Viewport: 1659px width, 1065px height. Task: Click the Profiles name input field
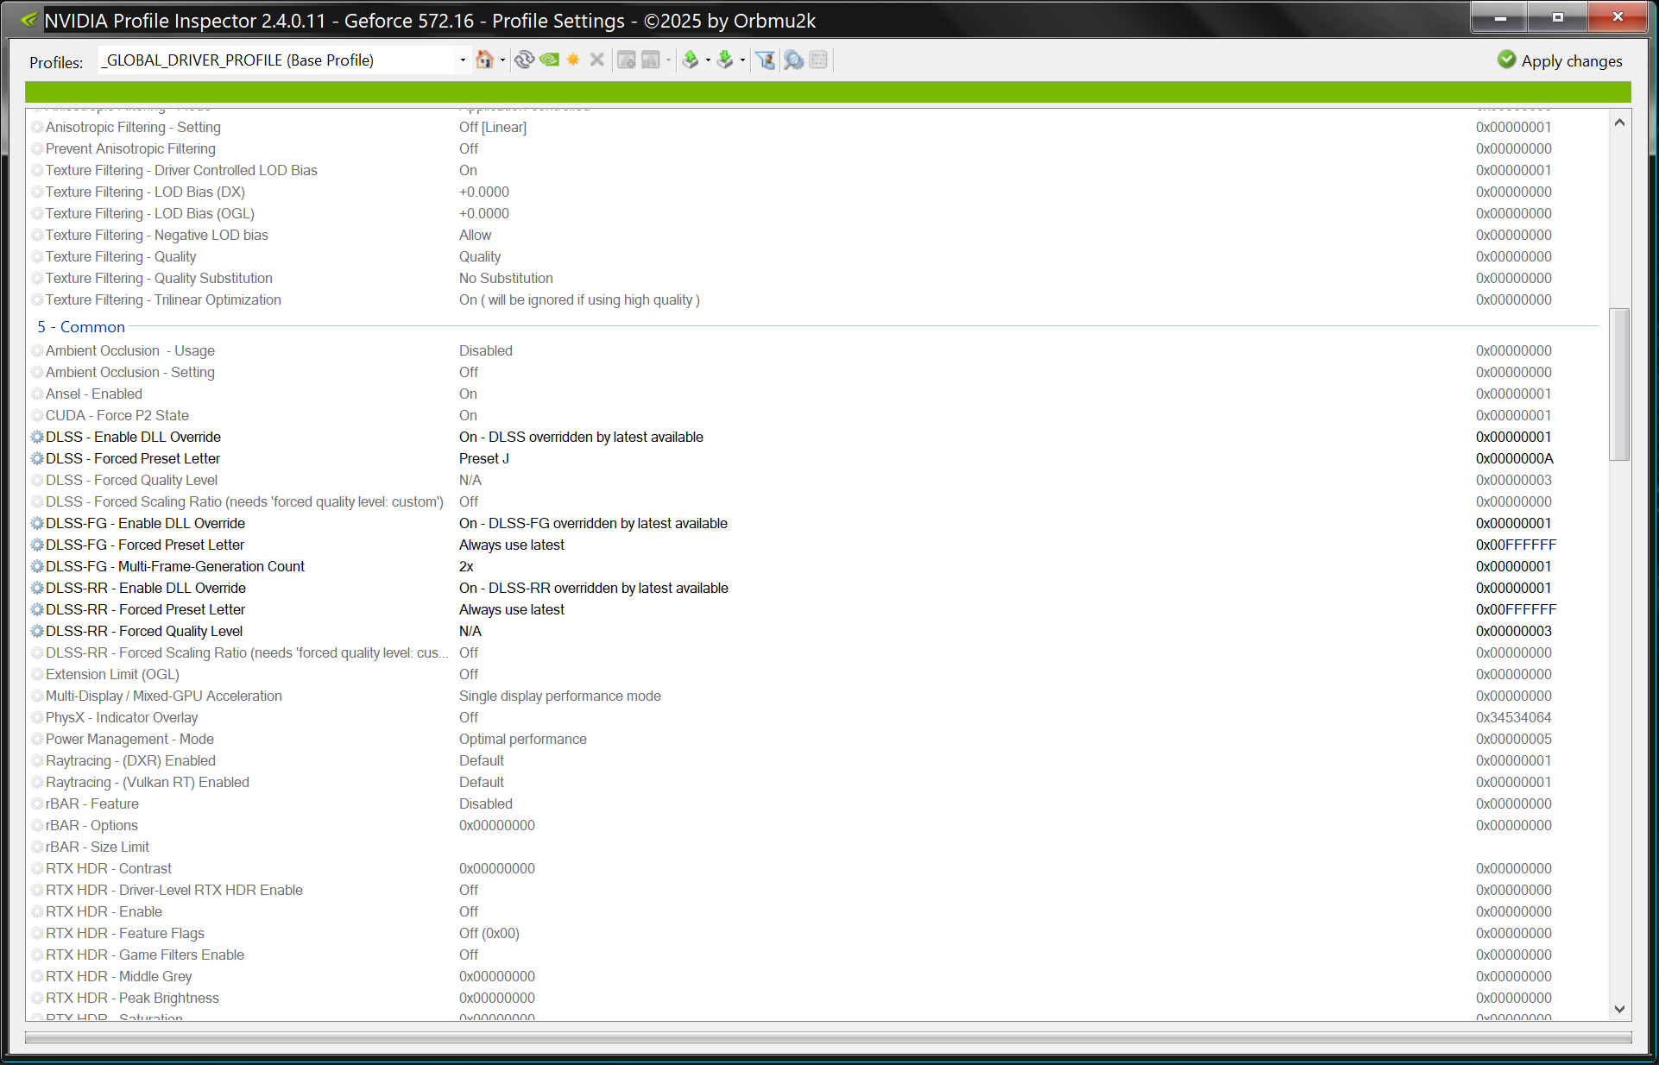click(x=276, y=60)
